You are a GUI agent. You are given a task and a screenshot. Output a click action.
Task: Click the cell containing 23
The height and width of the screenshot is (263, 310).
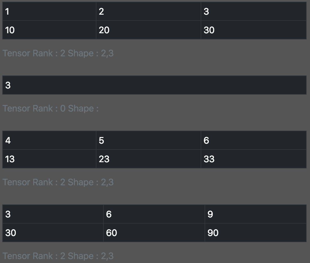click(149, 159)
